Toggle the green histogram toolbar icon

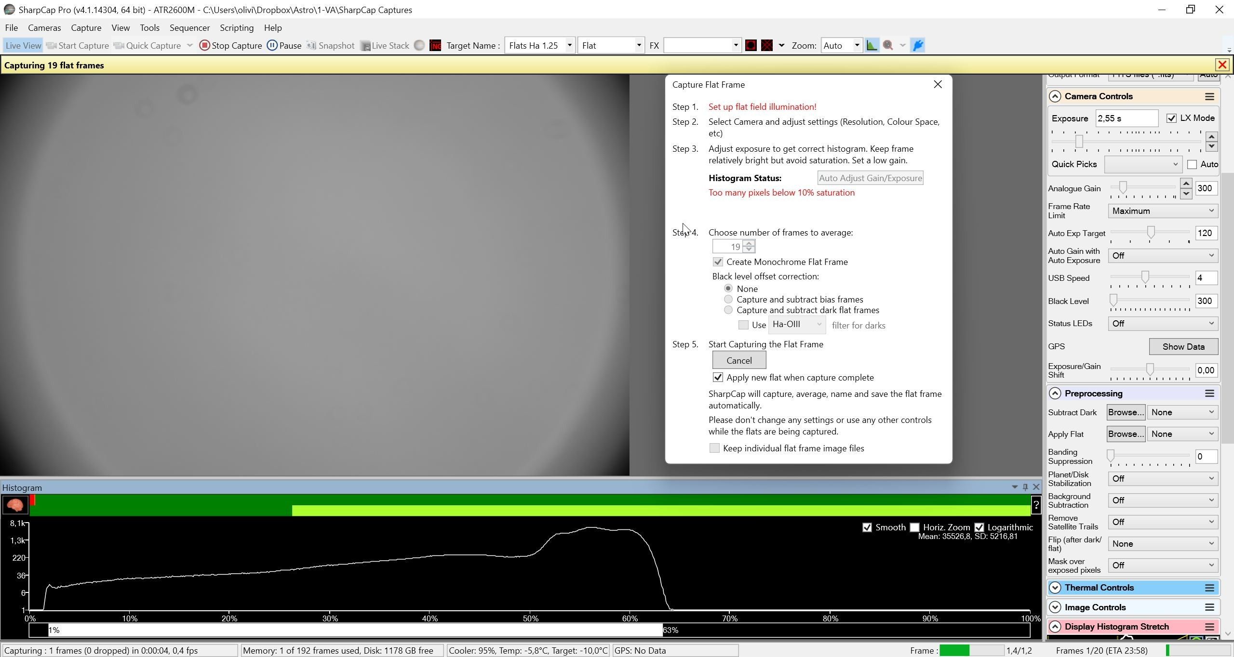pos(872,45)
